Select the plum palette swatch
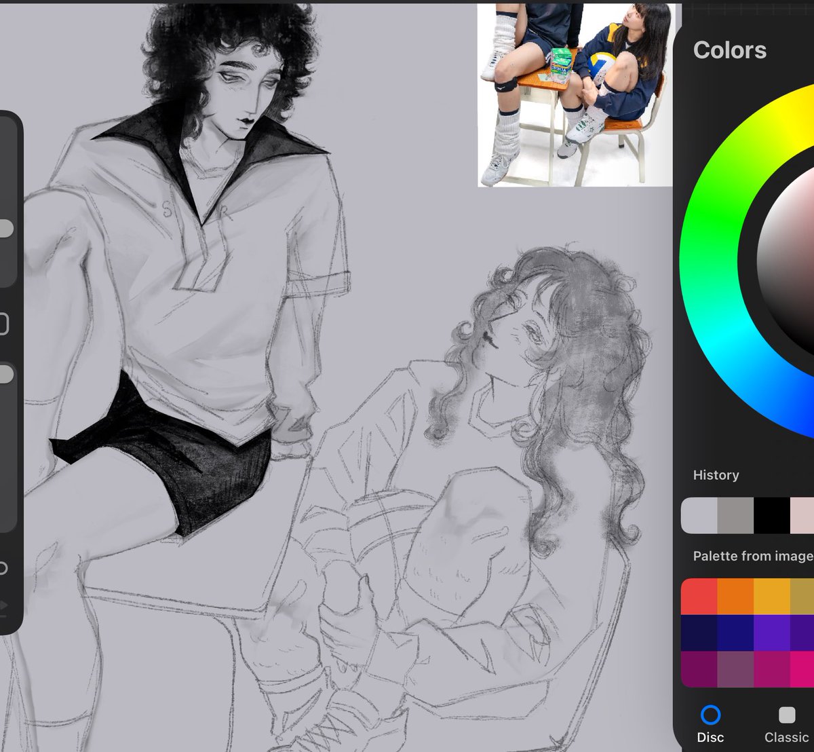 pyautogui.click(x=699, y=669)
